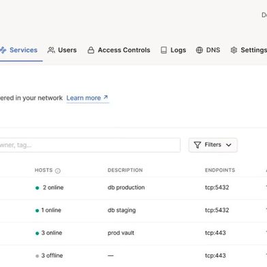Viewport: 267px width, 267px height.
Task: Click tcp:5432 in the db production row
Action: [217, 187]
